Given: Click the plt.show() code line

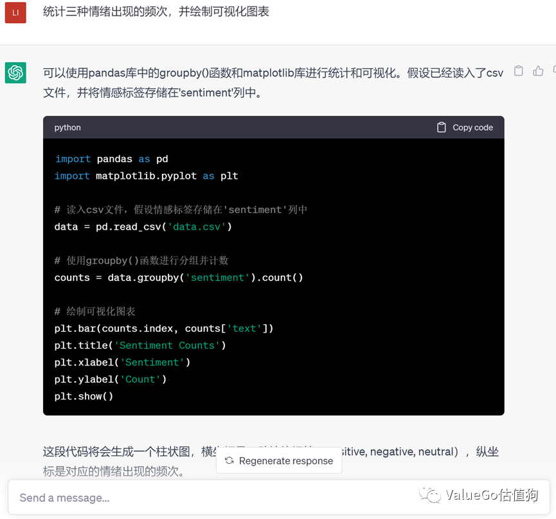Looking at the screenshot, I should [x=84, y=396].
